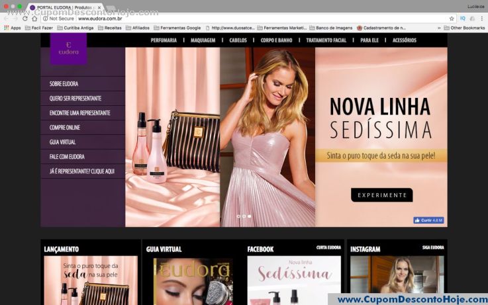Open the Receitas bookmark folder
Viewport: 488px width, 305px height.
pos(109,28)
